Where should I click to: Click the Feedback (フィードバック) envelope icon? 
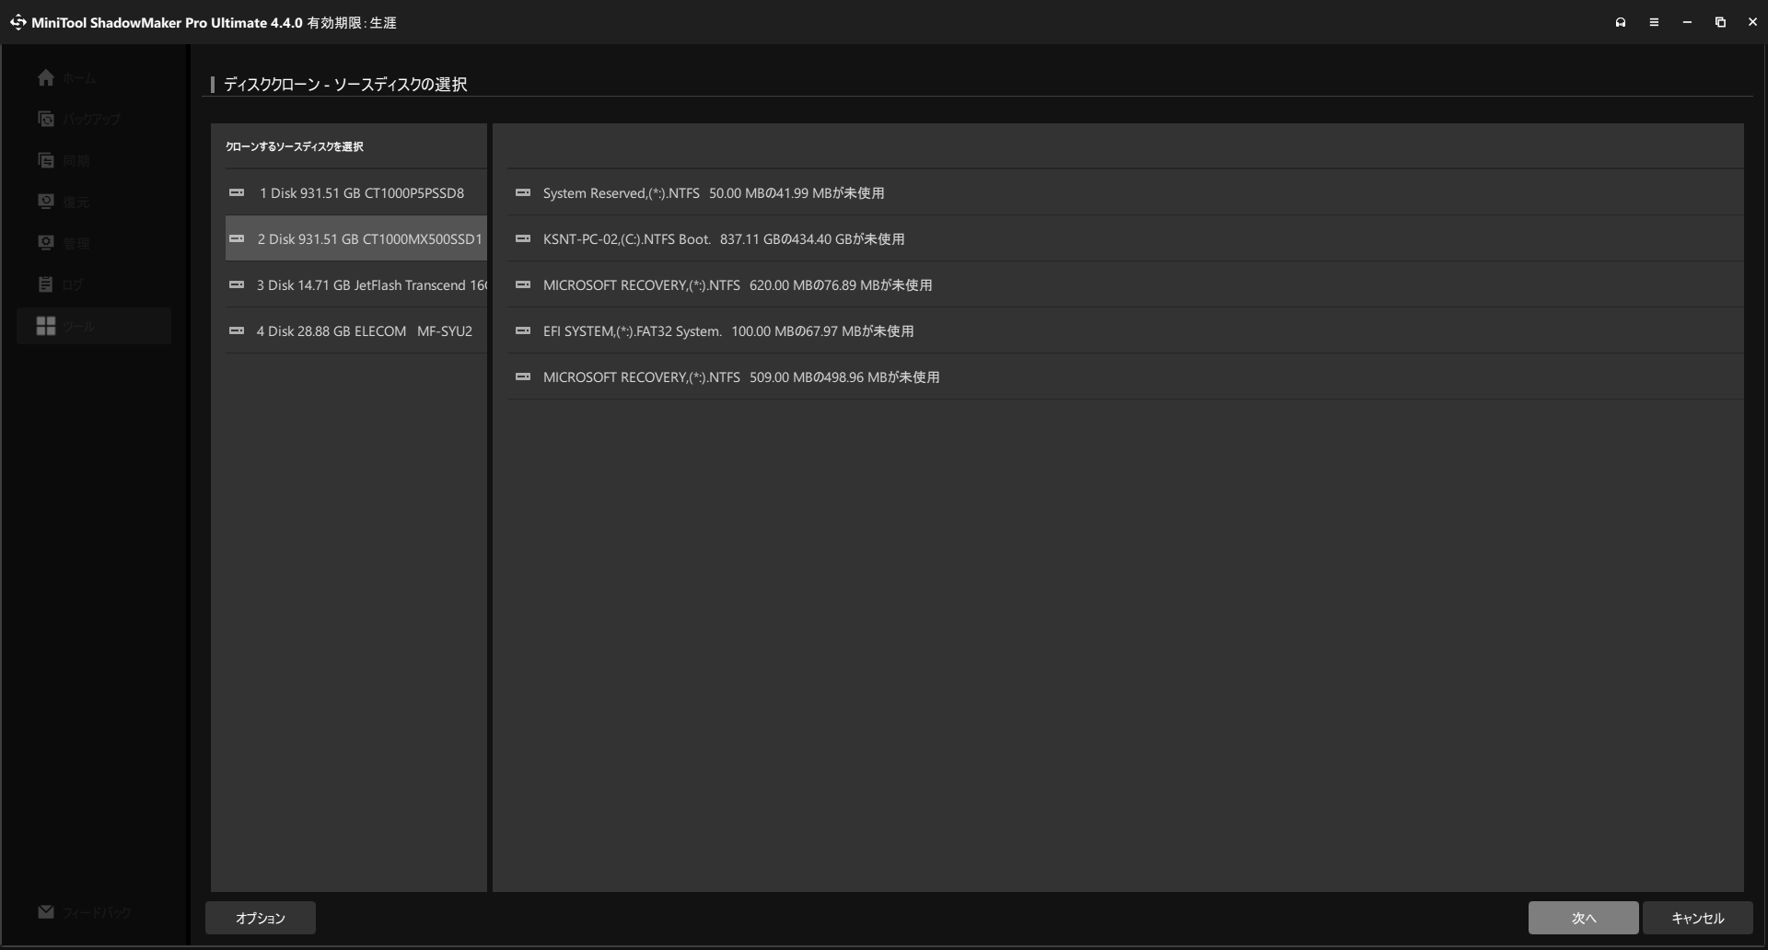pos(46,911)
